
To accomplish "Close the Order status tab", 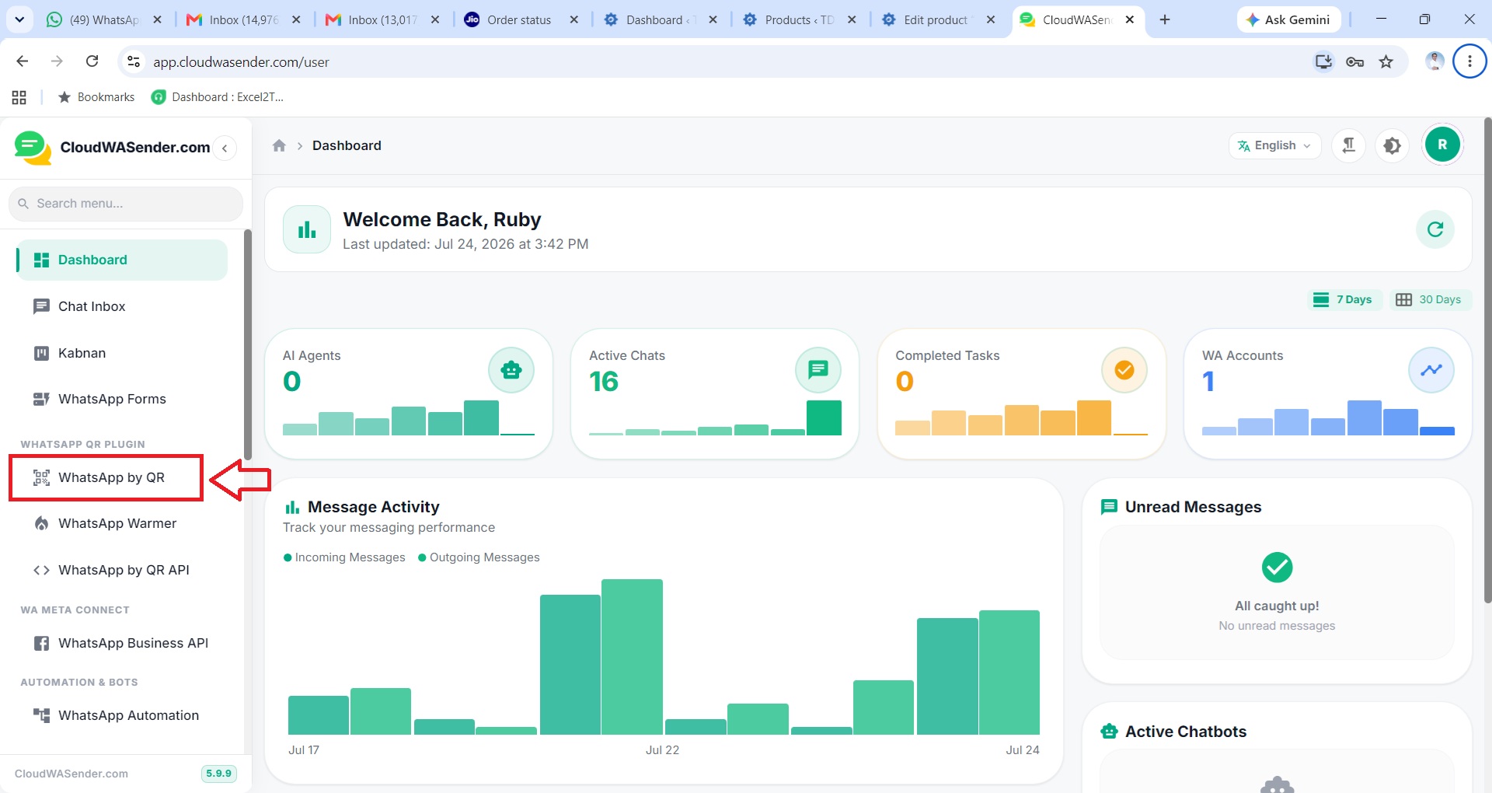I will point(573,19).
